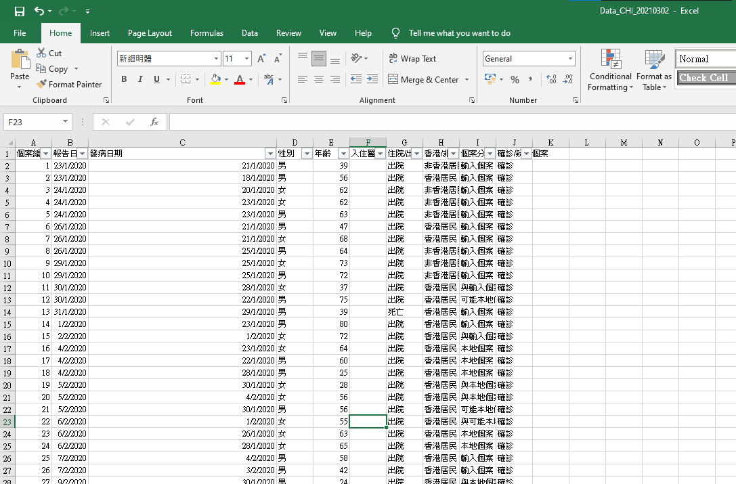The image size is (736, 484).
Task: Switch to the Formulas ribbon tab
Action: click(207, 33)
